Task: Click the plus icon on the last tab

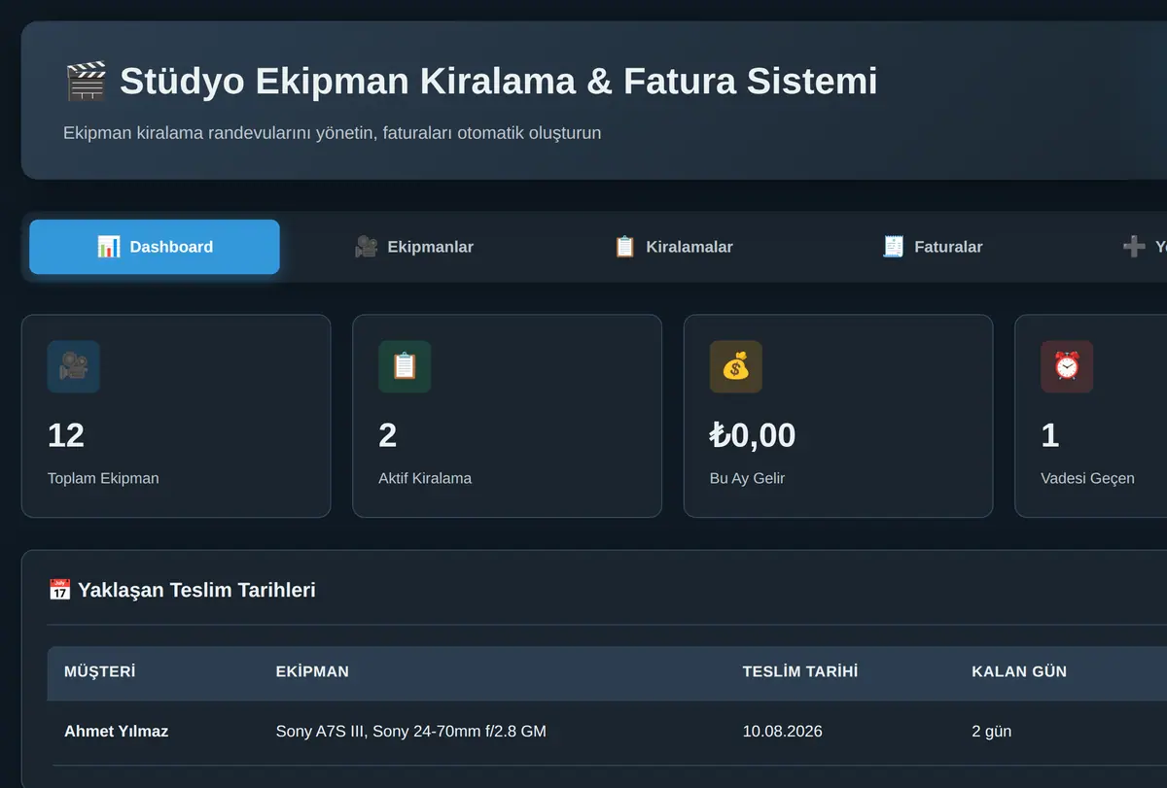Action: click(x=1133, y=247)
